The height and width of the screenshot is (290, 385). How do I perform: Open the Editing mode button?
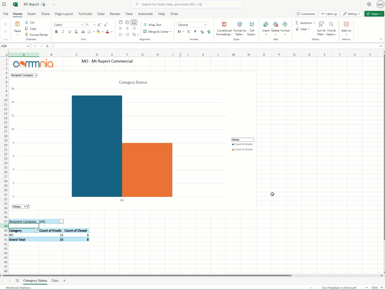[x=352, y=14]
